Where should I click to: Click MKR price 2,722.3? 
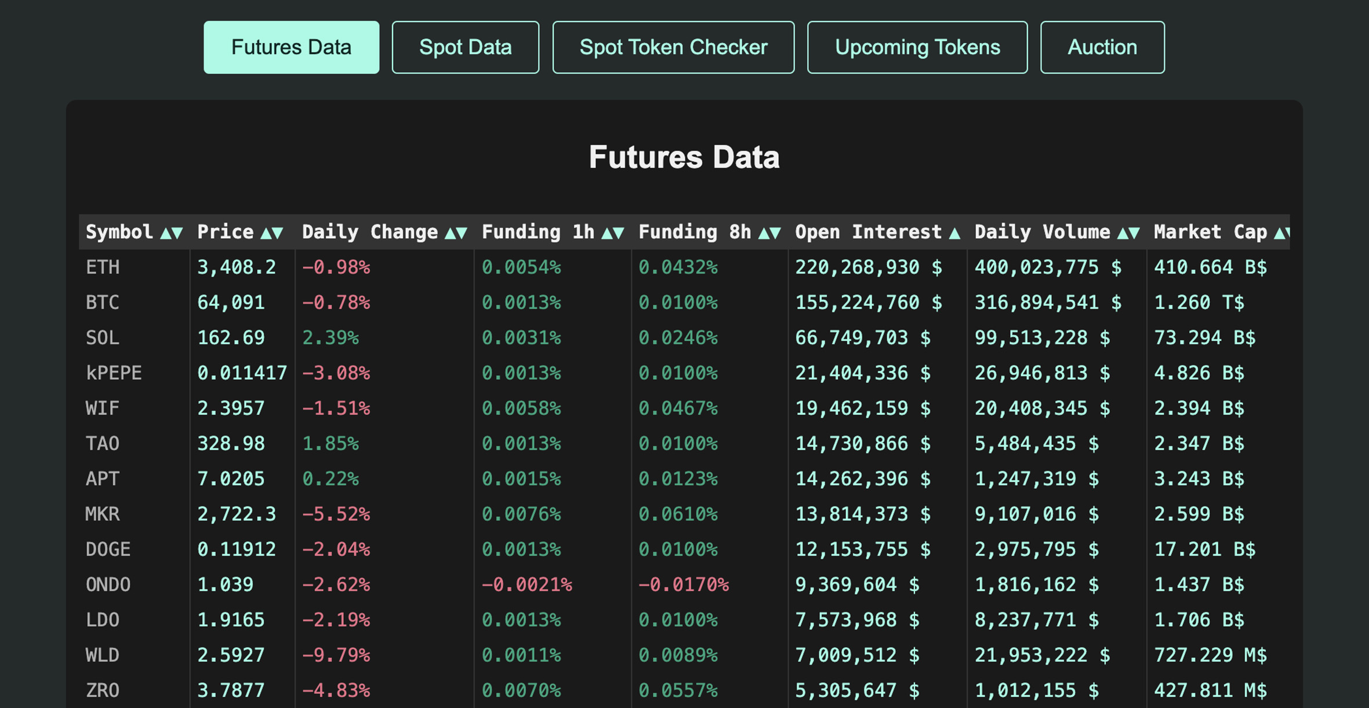237,514
